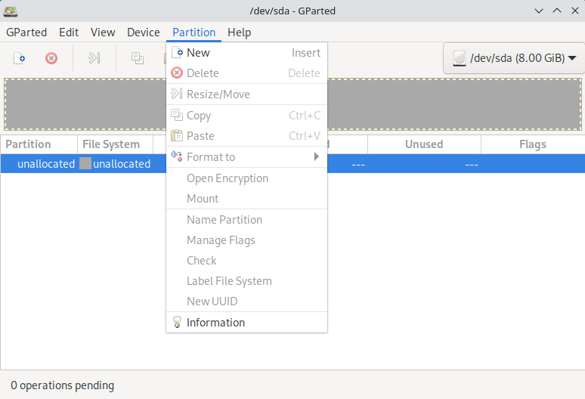
Task: Click the lightbulb icon beside Information
Action: point(177,322)
